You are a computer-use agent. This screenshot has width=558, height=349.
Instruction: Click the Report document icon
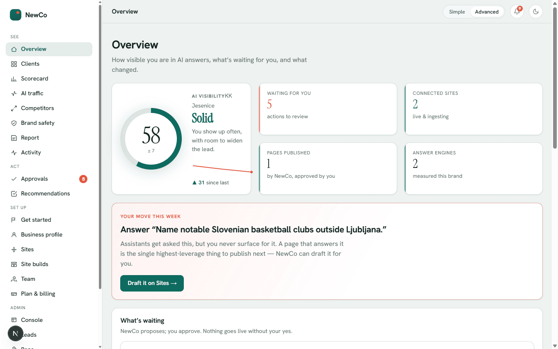14,138
